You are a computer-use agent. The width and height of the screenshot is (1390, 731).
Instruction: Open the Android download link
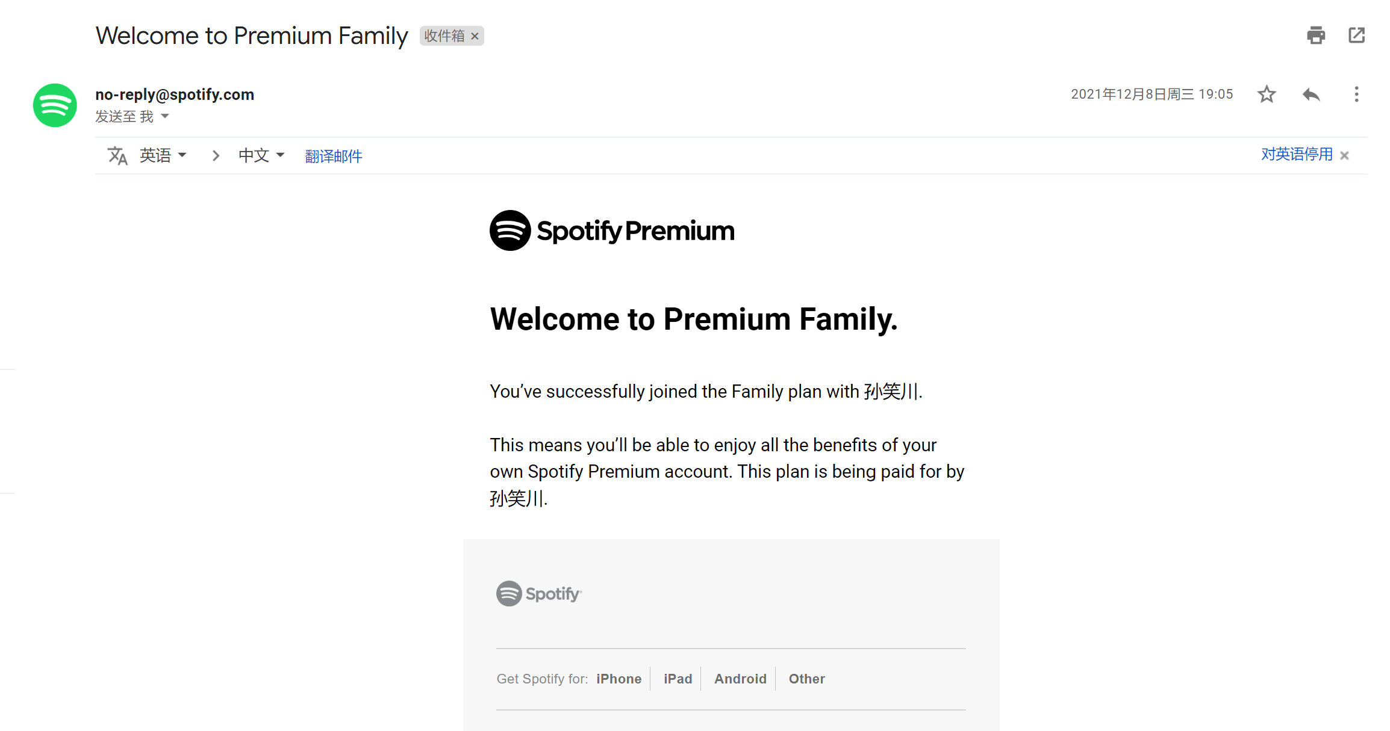[740, 679]
